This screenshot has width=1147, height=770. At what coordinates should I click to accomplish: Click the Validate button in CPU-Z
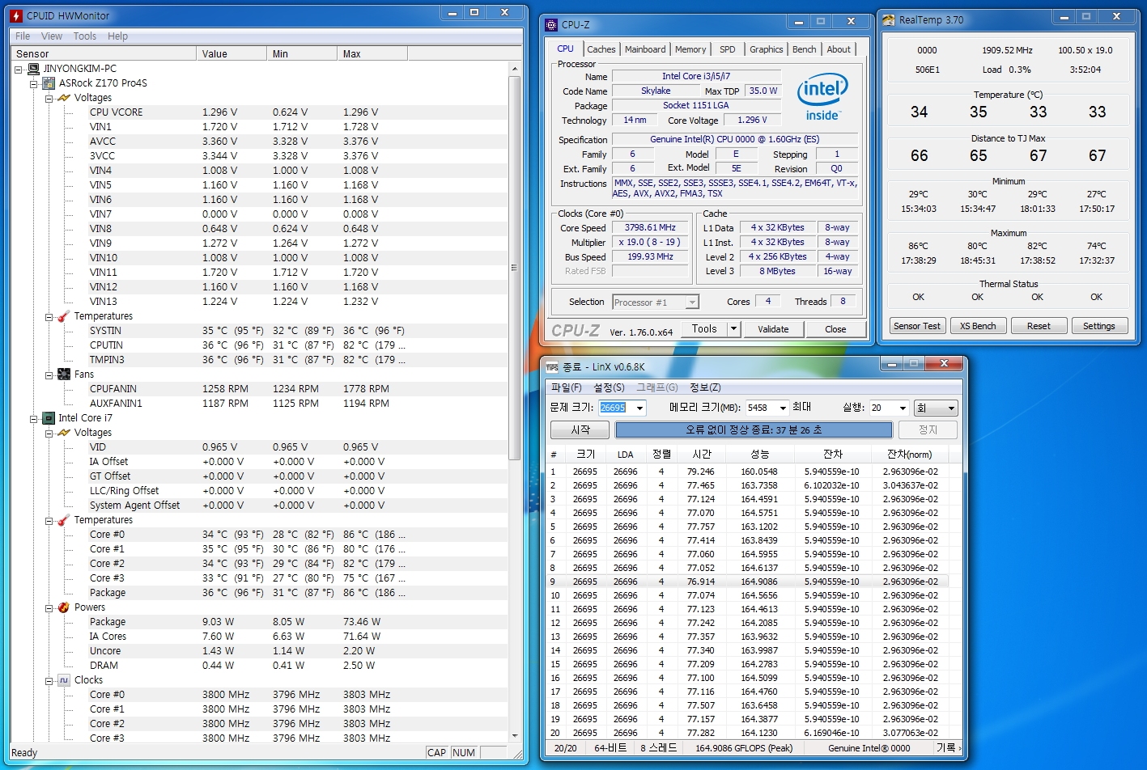tap(773, 329)
